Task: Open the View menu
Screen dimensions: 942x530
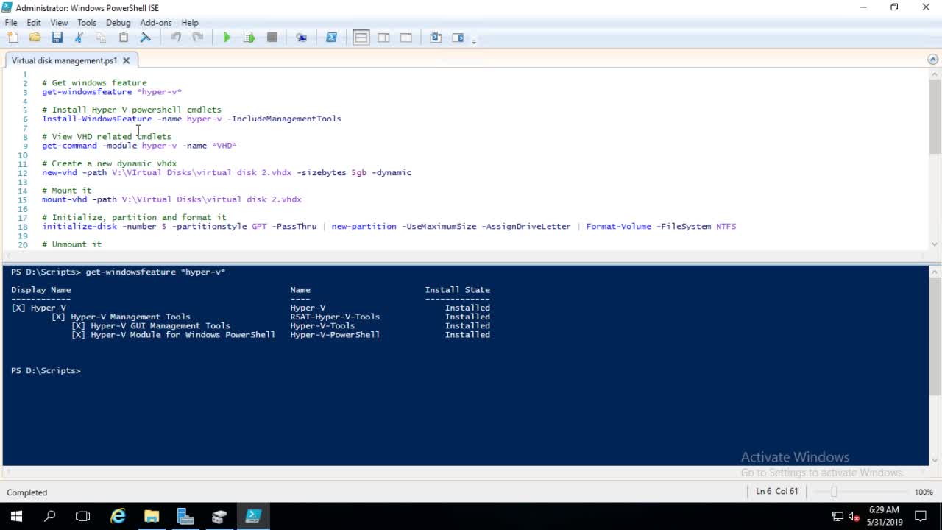Action: (x=59, y=23)
